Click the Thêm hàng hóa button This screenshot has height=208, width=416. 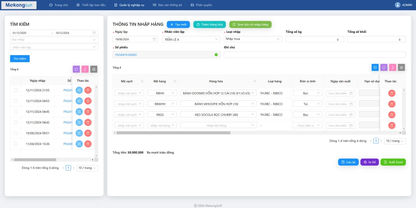tap(210, 25)
